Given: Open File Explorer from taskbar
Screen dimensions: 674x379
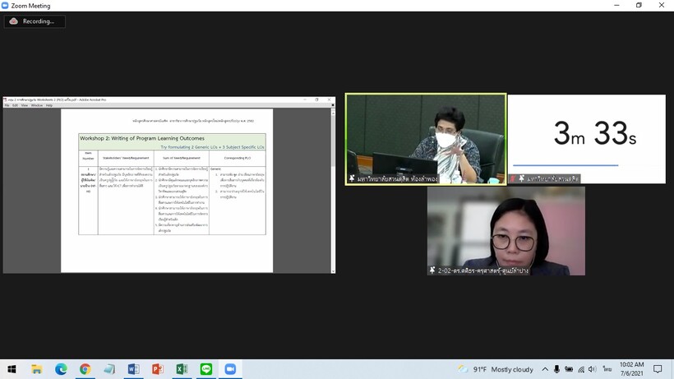Looking at the screenshot, I should (x=37, y=369).
